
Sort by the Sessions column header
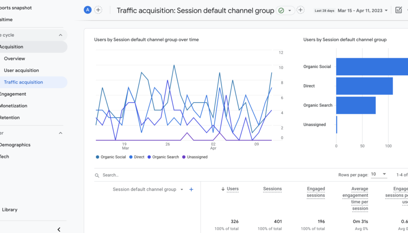pyautogui.click(x=272, y=189)
